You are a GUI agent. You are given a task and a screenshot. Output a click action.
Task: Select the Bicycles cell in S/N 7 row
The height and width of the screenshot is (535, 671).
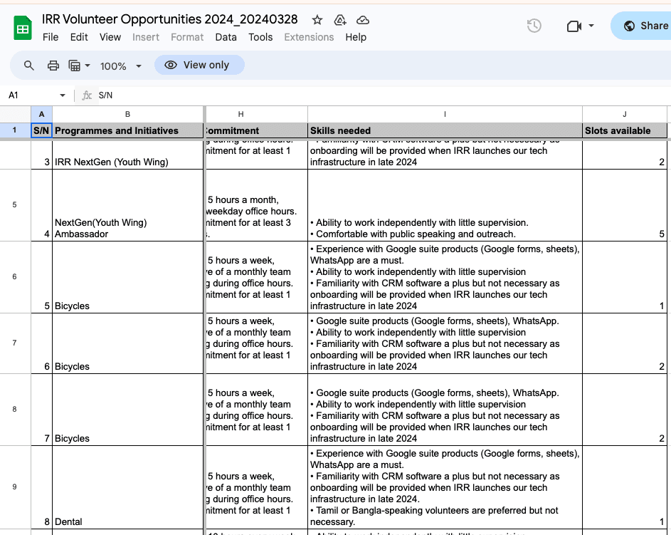pyautogui.click(x=127, y=410)
